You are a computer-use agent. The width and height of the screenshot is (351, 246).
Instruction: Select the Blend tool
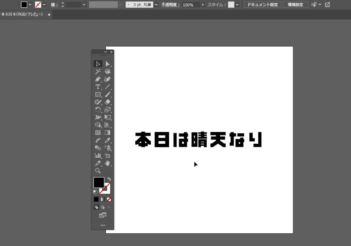tap(98, 148)
